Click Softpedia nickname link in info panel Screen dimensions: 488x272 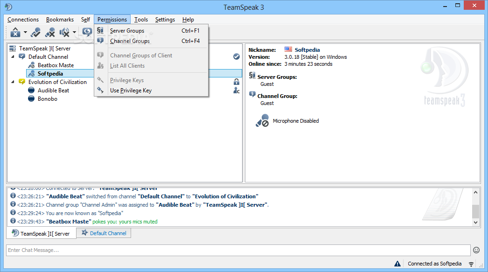point(307,50)
